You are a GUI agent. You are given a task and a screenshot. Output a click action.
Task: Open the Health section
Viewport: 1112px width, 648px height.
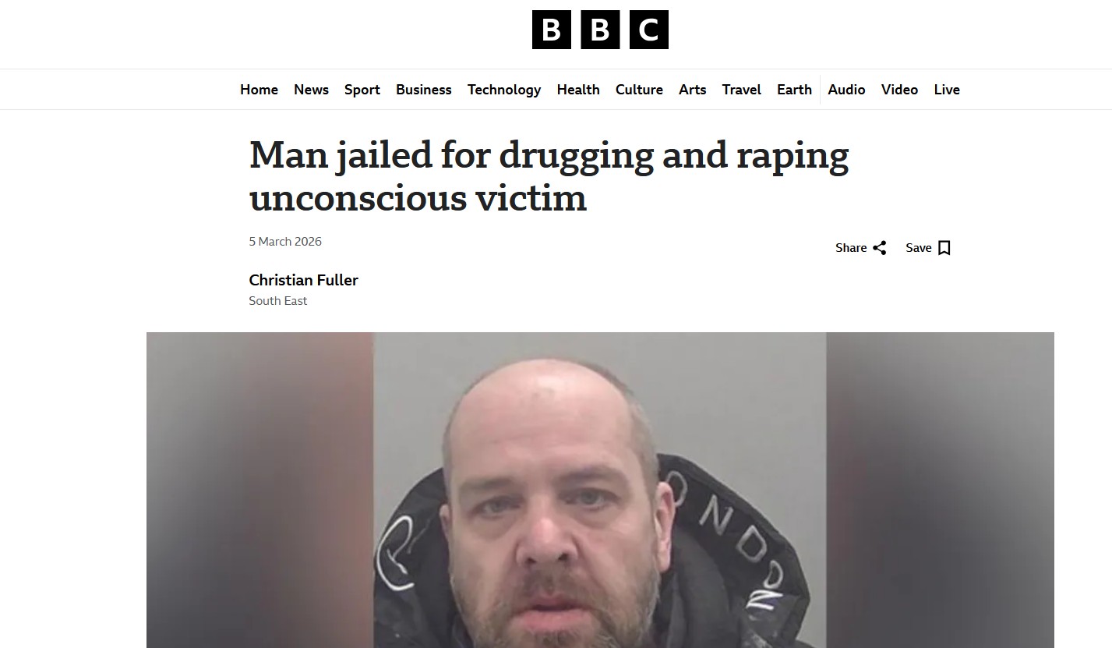coord(578,90)
